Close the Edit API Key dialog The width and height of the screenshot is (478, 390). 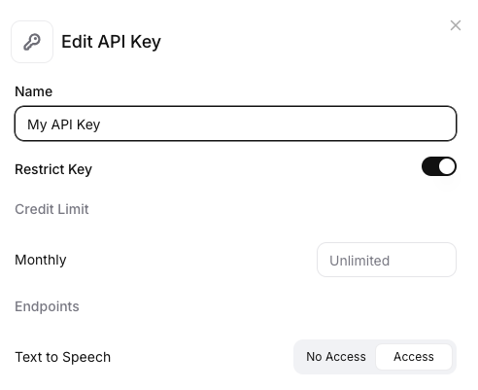[456, 25]
